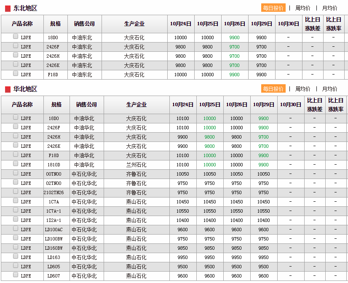Image resolution: width=348 pixels, height=283 pixels.
Task: Check the 2426K 中油东北 row box
Action: (x=16, y=64)
